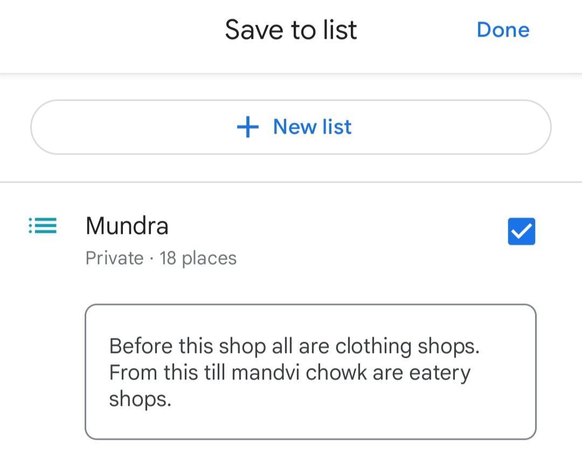This screenshot has width=582, height=451.
Task: Tap the Done button
Action: pyautogui.click(x=503, y=30)
